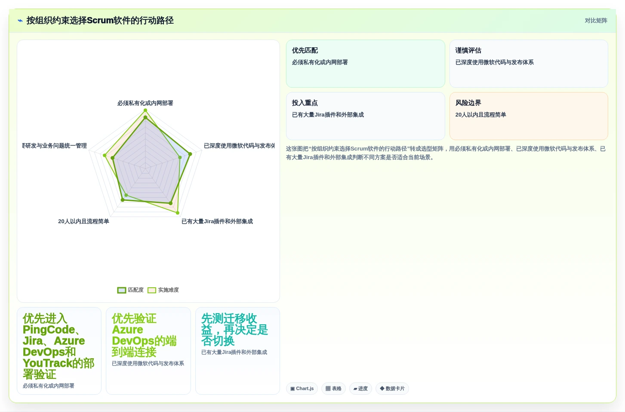Click the blue icon beside the header title

[x=20, y=21]
